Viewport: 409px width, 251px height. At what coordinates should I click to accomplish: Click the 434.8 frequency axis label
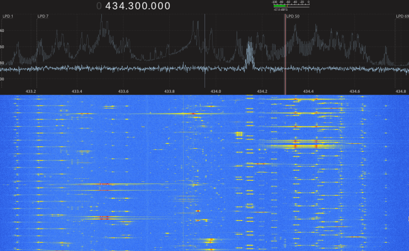tap(400, 91)
